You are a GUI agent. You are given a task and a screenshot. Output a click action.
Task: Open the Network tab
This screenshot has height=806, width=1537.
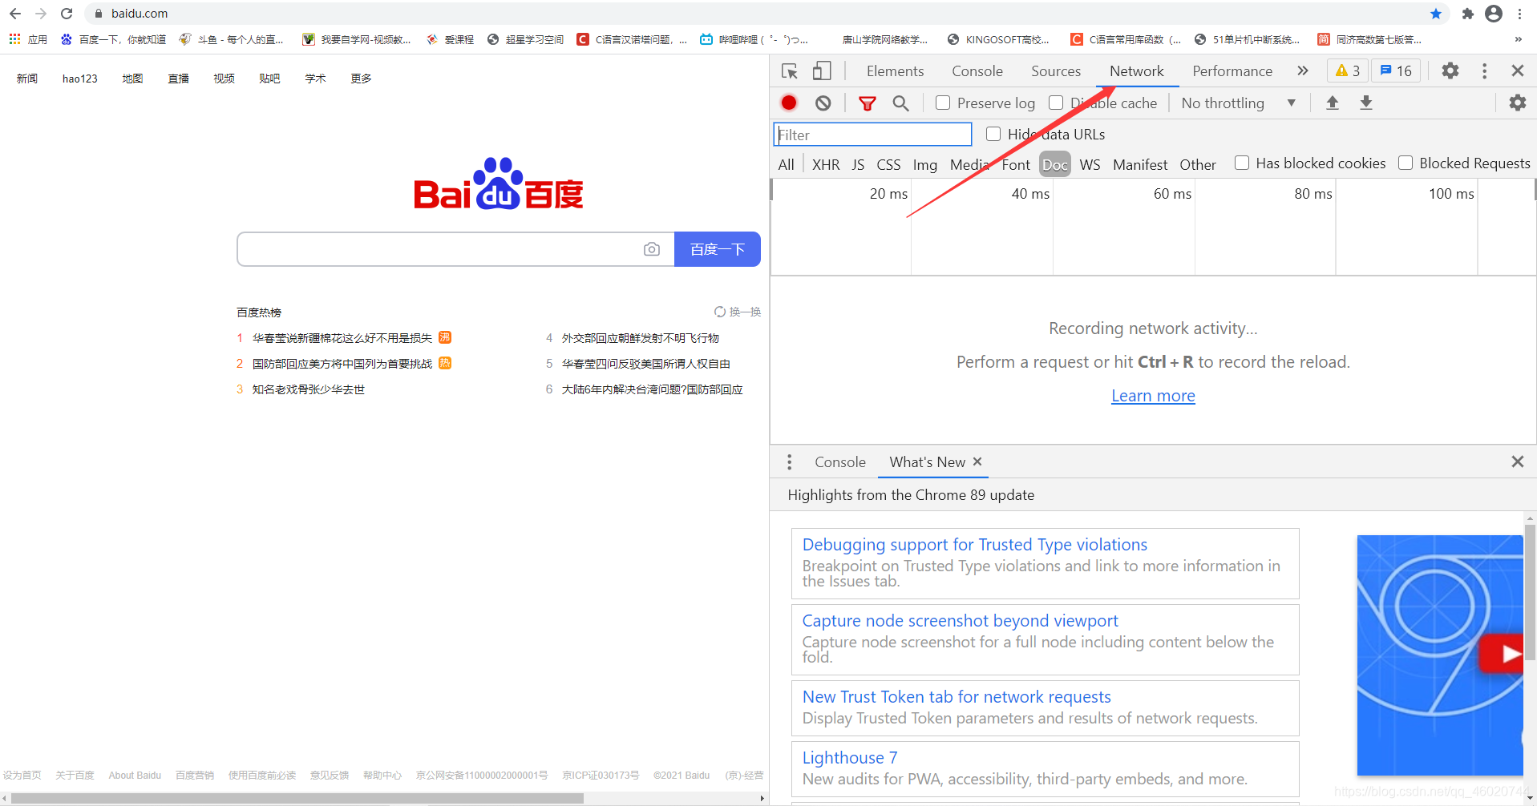click(x=1137, y=71)
